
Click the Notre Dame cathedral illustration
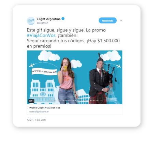[x=43, y=91]
